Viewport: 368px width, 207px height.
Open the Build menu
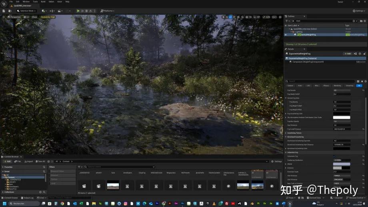(x=43, y=2)
